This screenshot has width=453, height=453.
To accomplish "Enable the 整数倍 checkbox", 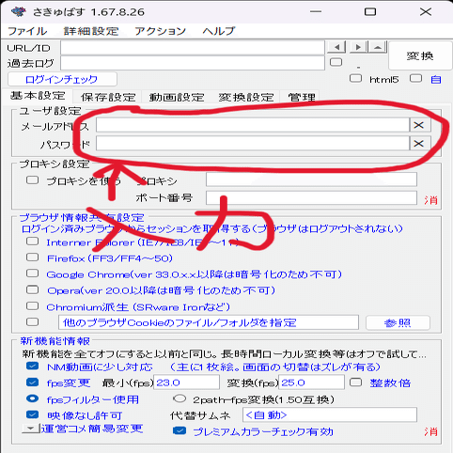I will click(355, 383).
